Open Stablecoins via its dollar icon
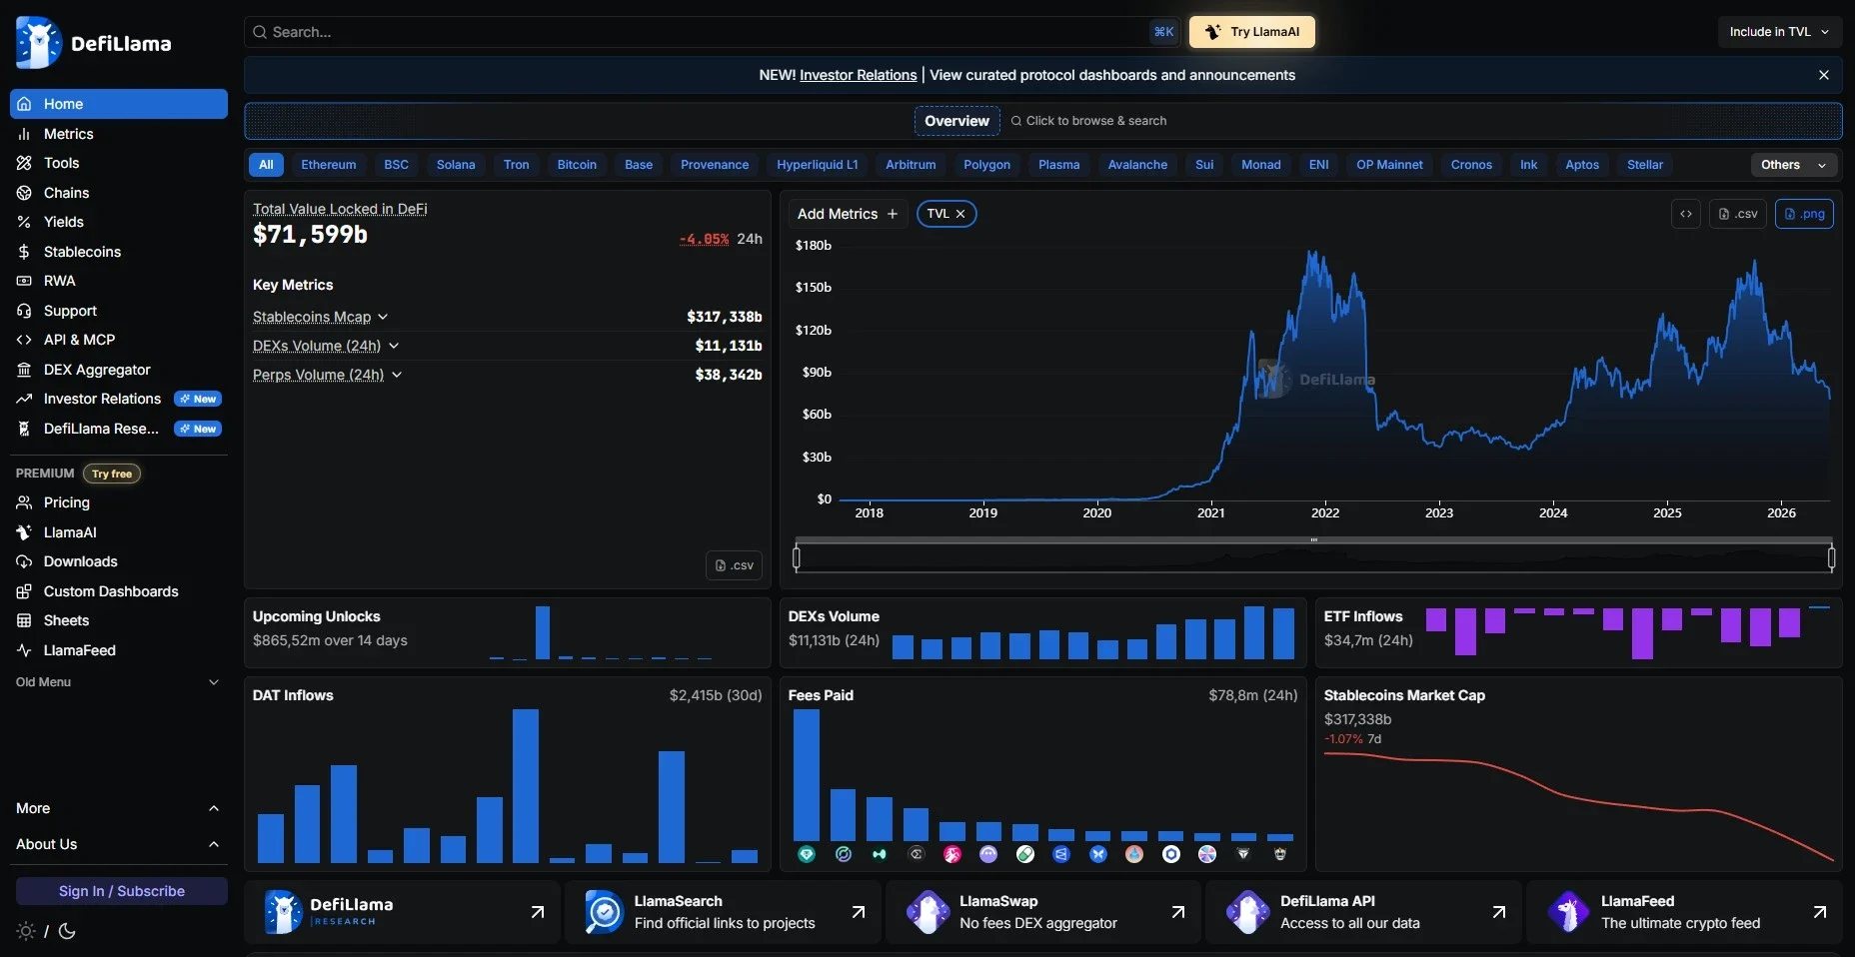The image size is (1855, 957). [24, 252]
